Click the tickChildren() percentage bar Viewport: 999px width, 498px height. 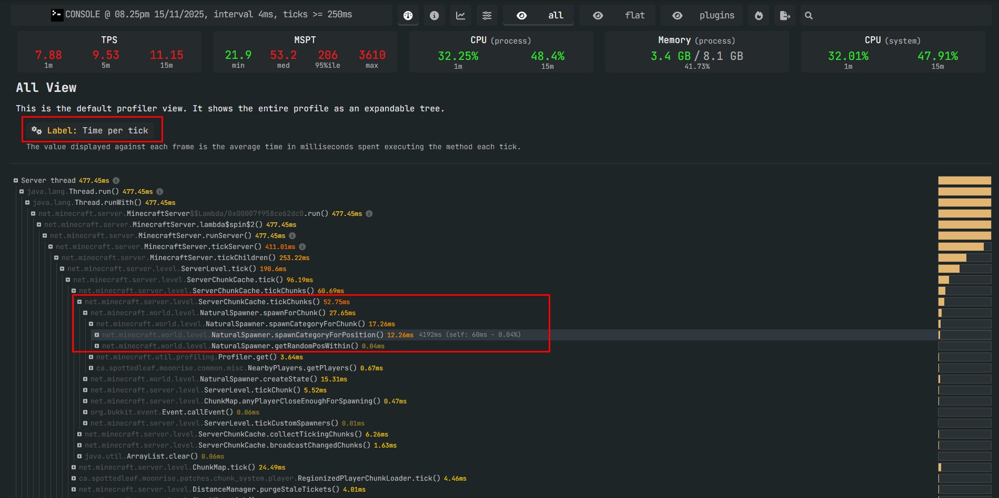point(964,258)
